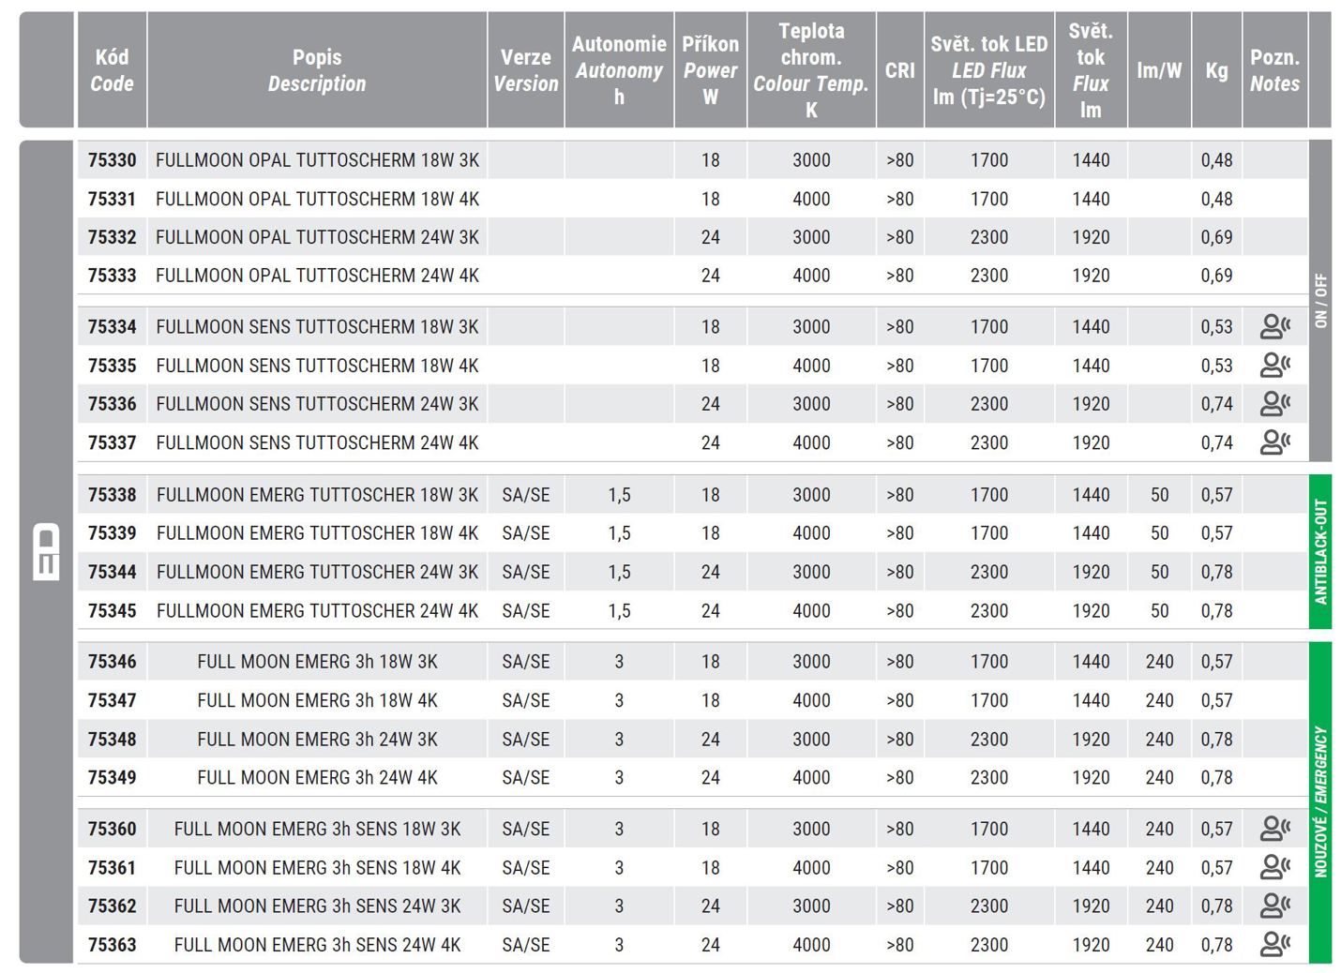The width and height of the screenshot is (1341, 973).
Task: Select code 75331
Action: point(113,199)
